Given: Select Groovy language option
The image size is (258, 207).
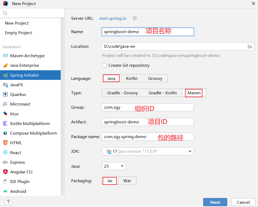Looking at the screenshot, I should click(155, 79).
